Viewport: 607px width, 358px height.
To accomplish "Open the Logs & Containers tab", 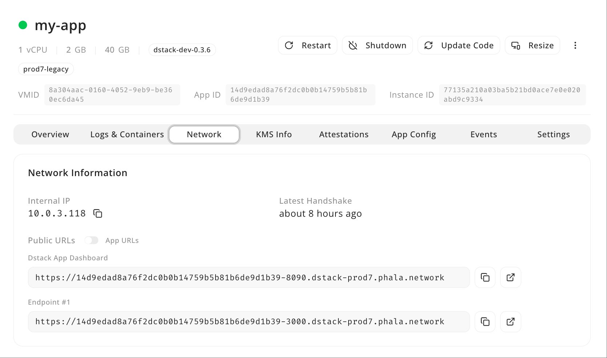I will 127,134.
